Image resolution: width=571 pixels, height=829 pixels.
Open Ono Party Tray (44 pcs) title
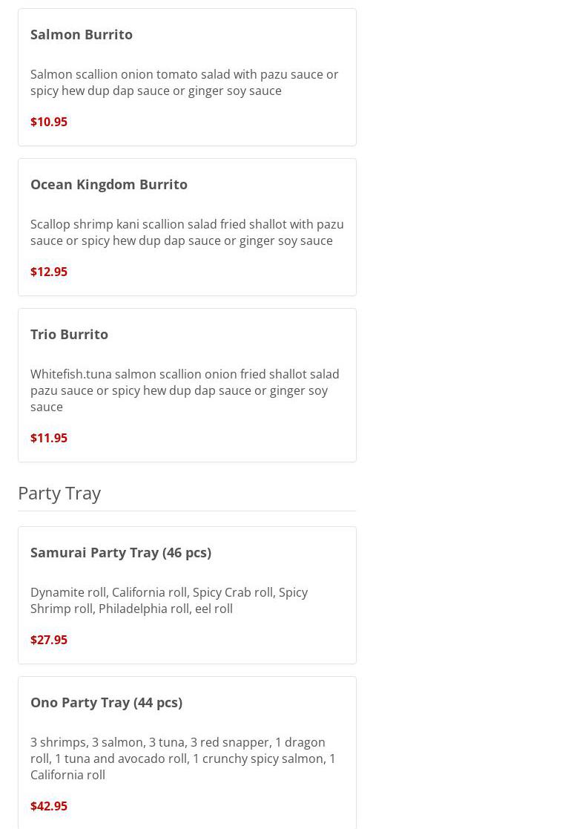[x=106, y=702]
